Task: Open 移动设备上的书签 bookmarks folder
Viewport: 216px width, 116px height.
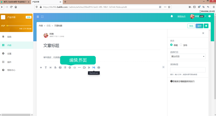Action: [x=207, y=11]
